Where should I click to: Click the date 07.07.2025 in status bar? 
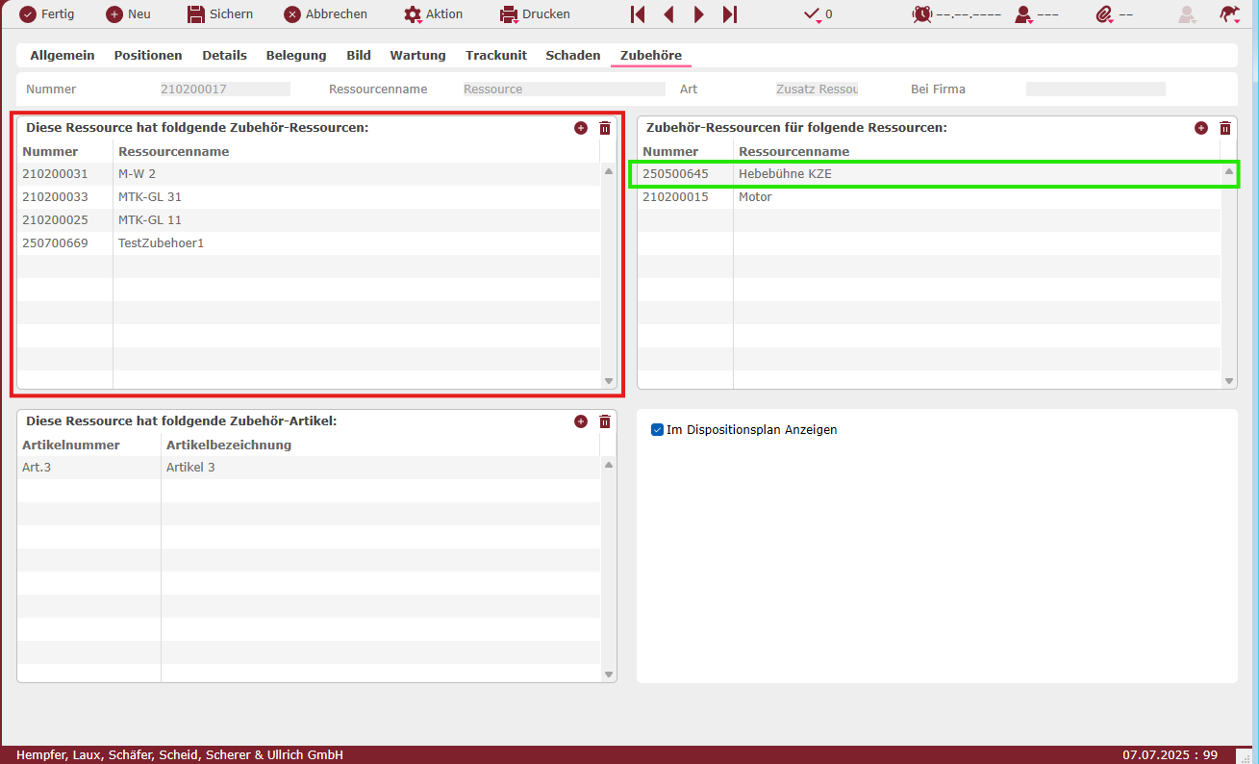click(x=1158, y=755)
